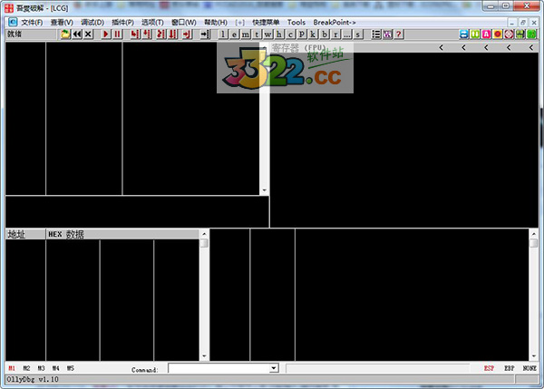Viewport: 544px width, 389px height.
Task: Click the Step over toolbar icon
Action: click(x=147, y=34)
